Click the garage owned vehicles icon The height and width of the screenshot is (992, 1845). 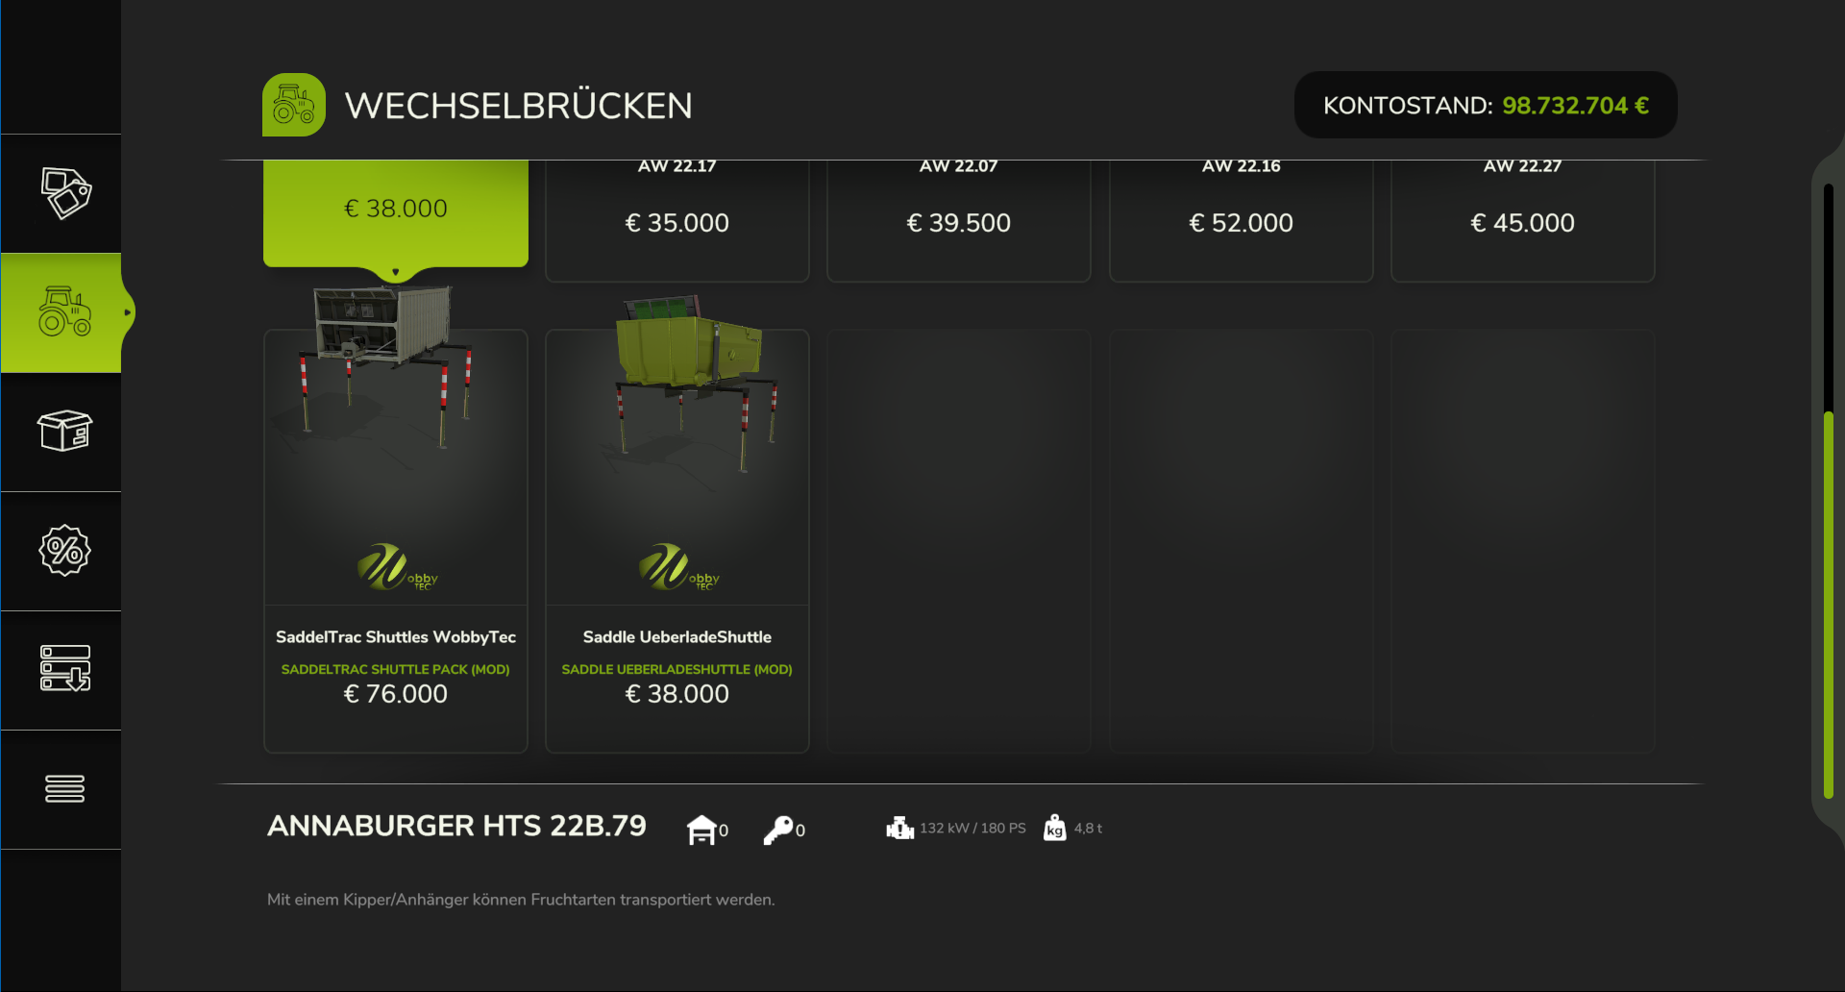click(701, 830)
